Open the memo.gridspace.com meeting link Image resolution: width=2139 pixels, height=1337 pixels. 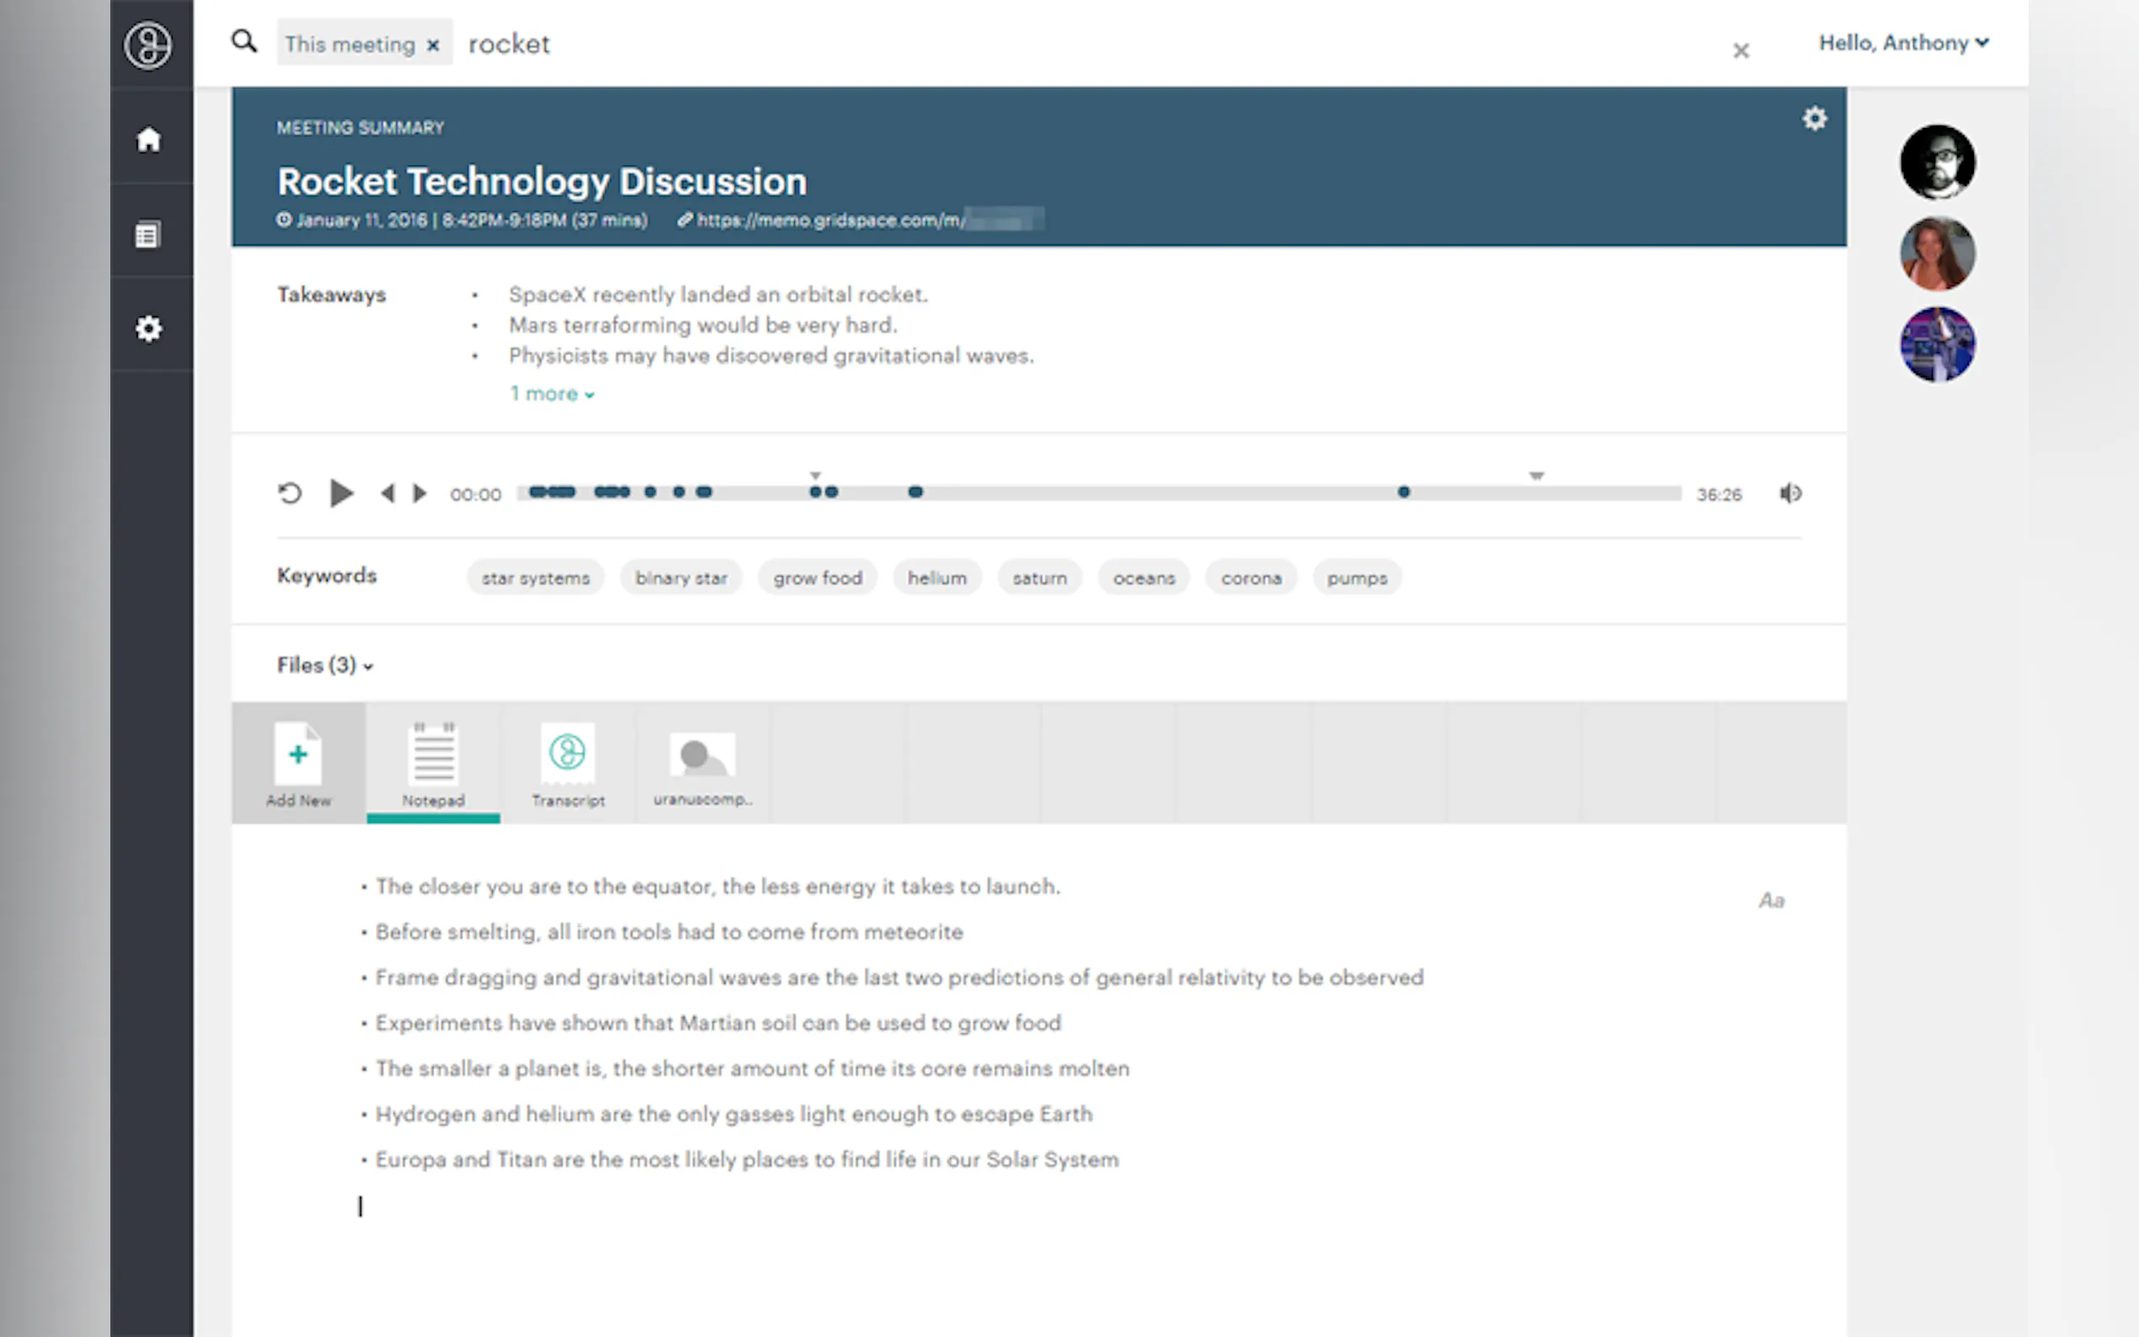pyautogui.click(x=829, y=221)
